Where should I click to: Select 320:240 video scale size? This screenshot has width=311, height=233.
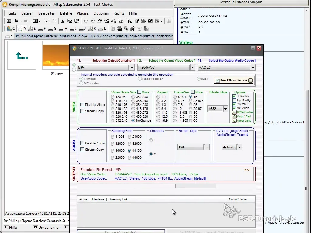point(112,116)
